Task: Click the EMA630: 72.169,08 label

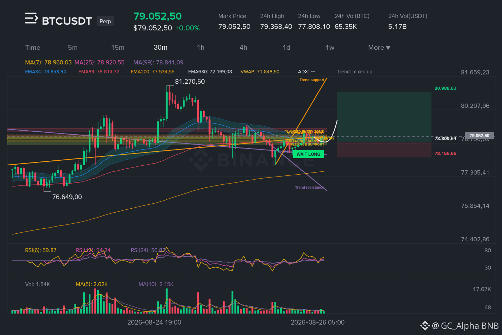Action: point(210,72)
